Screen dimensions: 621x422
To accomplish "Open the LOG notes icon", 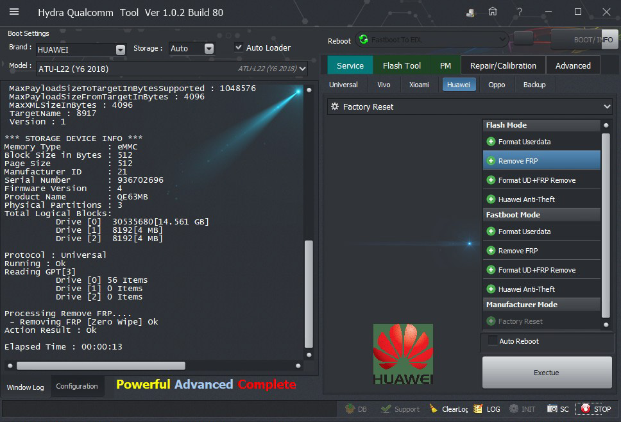I will [478, 409].
